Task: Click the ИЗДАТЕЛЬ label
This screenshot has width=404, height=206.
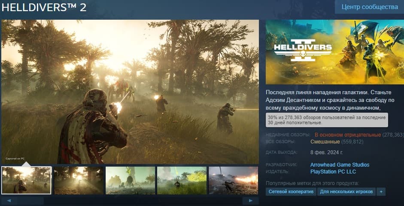Action: coord(278,172)
